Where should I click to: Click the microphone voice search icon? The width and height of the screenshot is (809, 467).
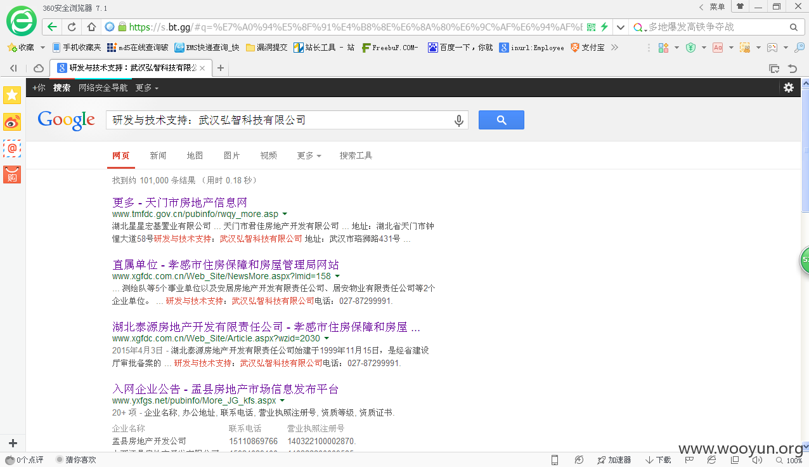(459, 121)
